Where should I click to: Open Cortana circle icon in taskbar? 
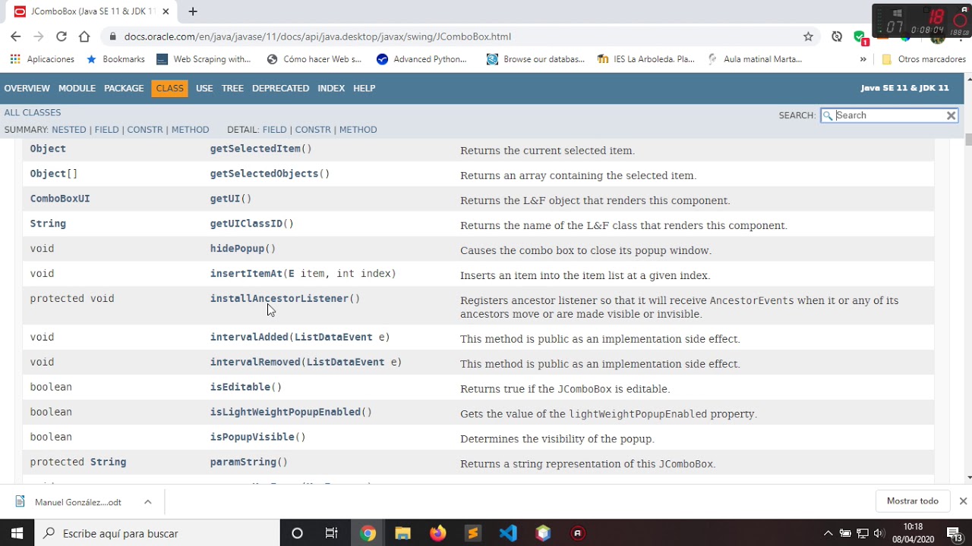tap(297, 533)
